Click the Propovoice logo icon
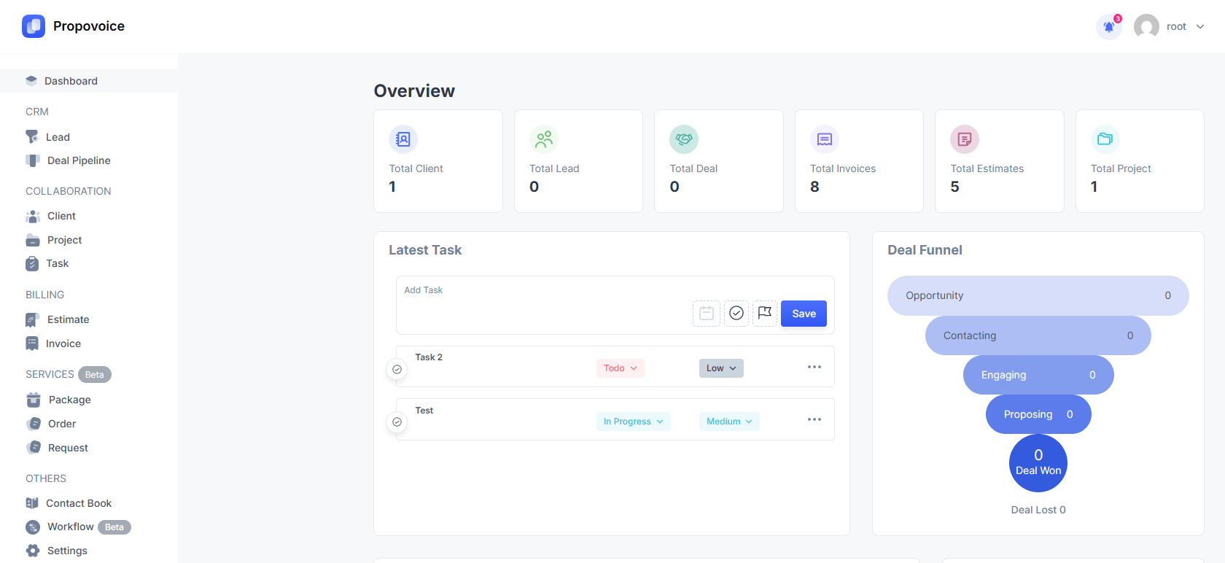This screenshot has width=1225, height=563. click(x=34, y=26)
